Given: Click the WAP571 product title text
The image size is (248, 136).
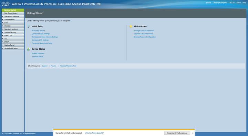Looking at the screenshot, I should coord(56,4).
